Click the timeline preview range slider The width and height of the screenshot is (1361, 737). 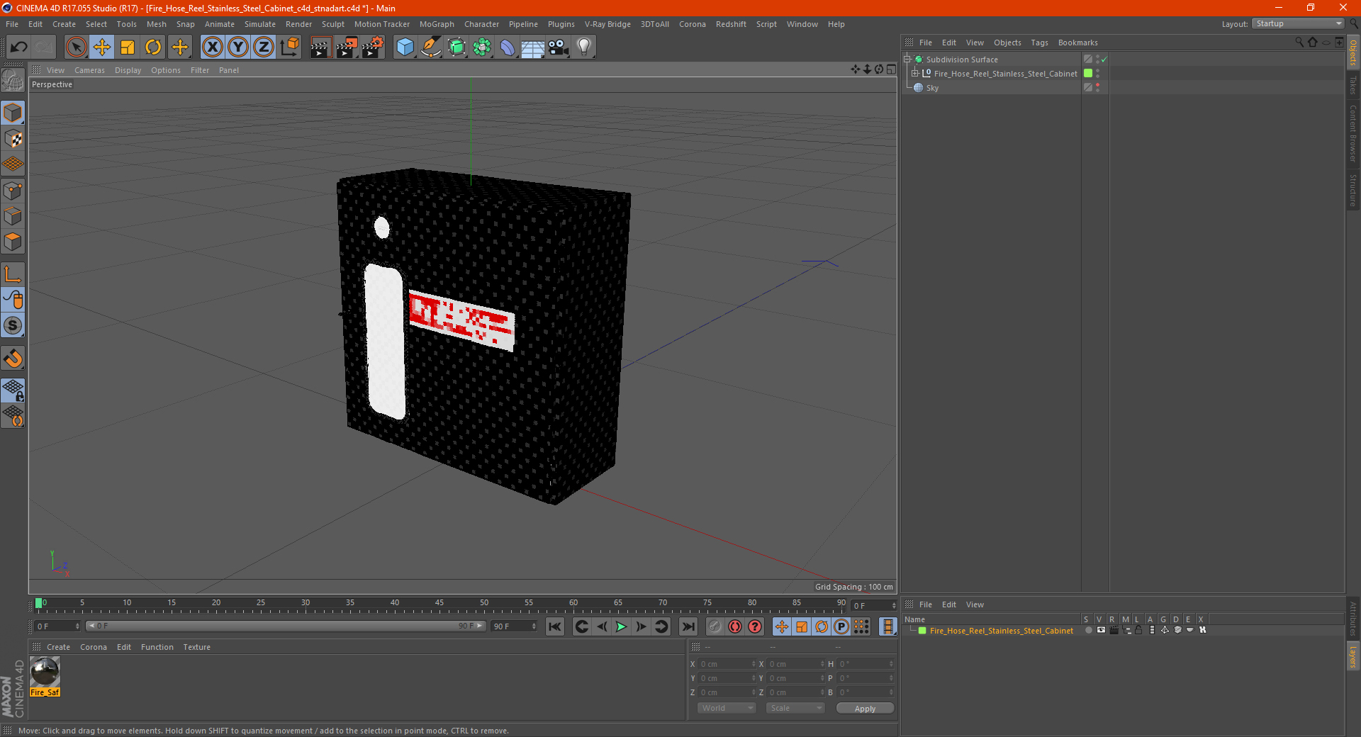[x=286, y=626]
